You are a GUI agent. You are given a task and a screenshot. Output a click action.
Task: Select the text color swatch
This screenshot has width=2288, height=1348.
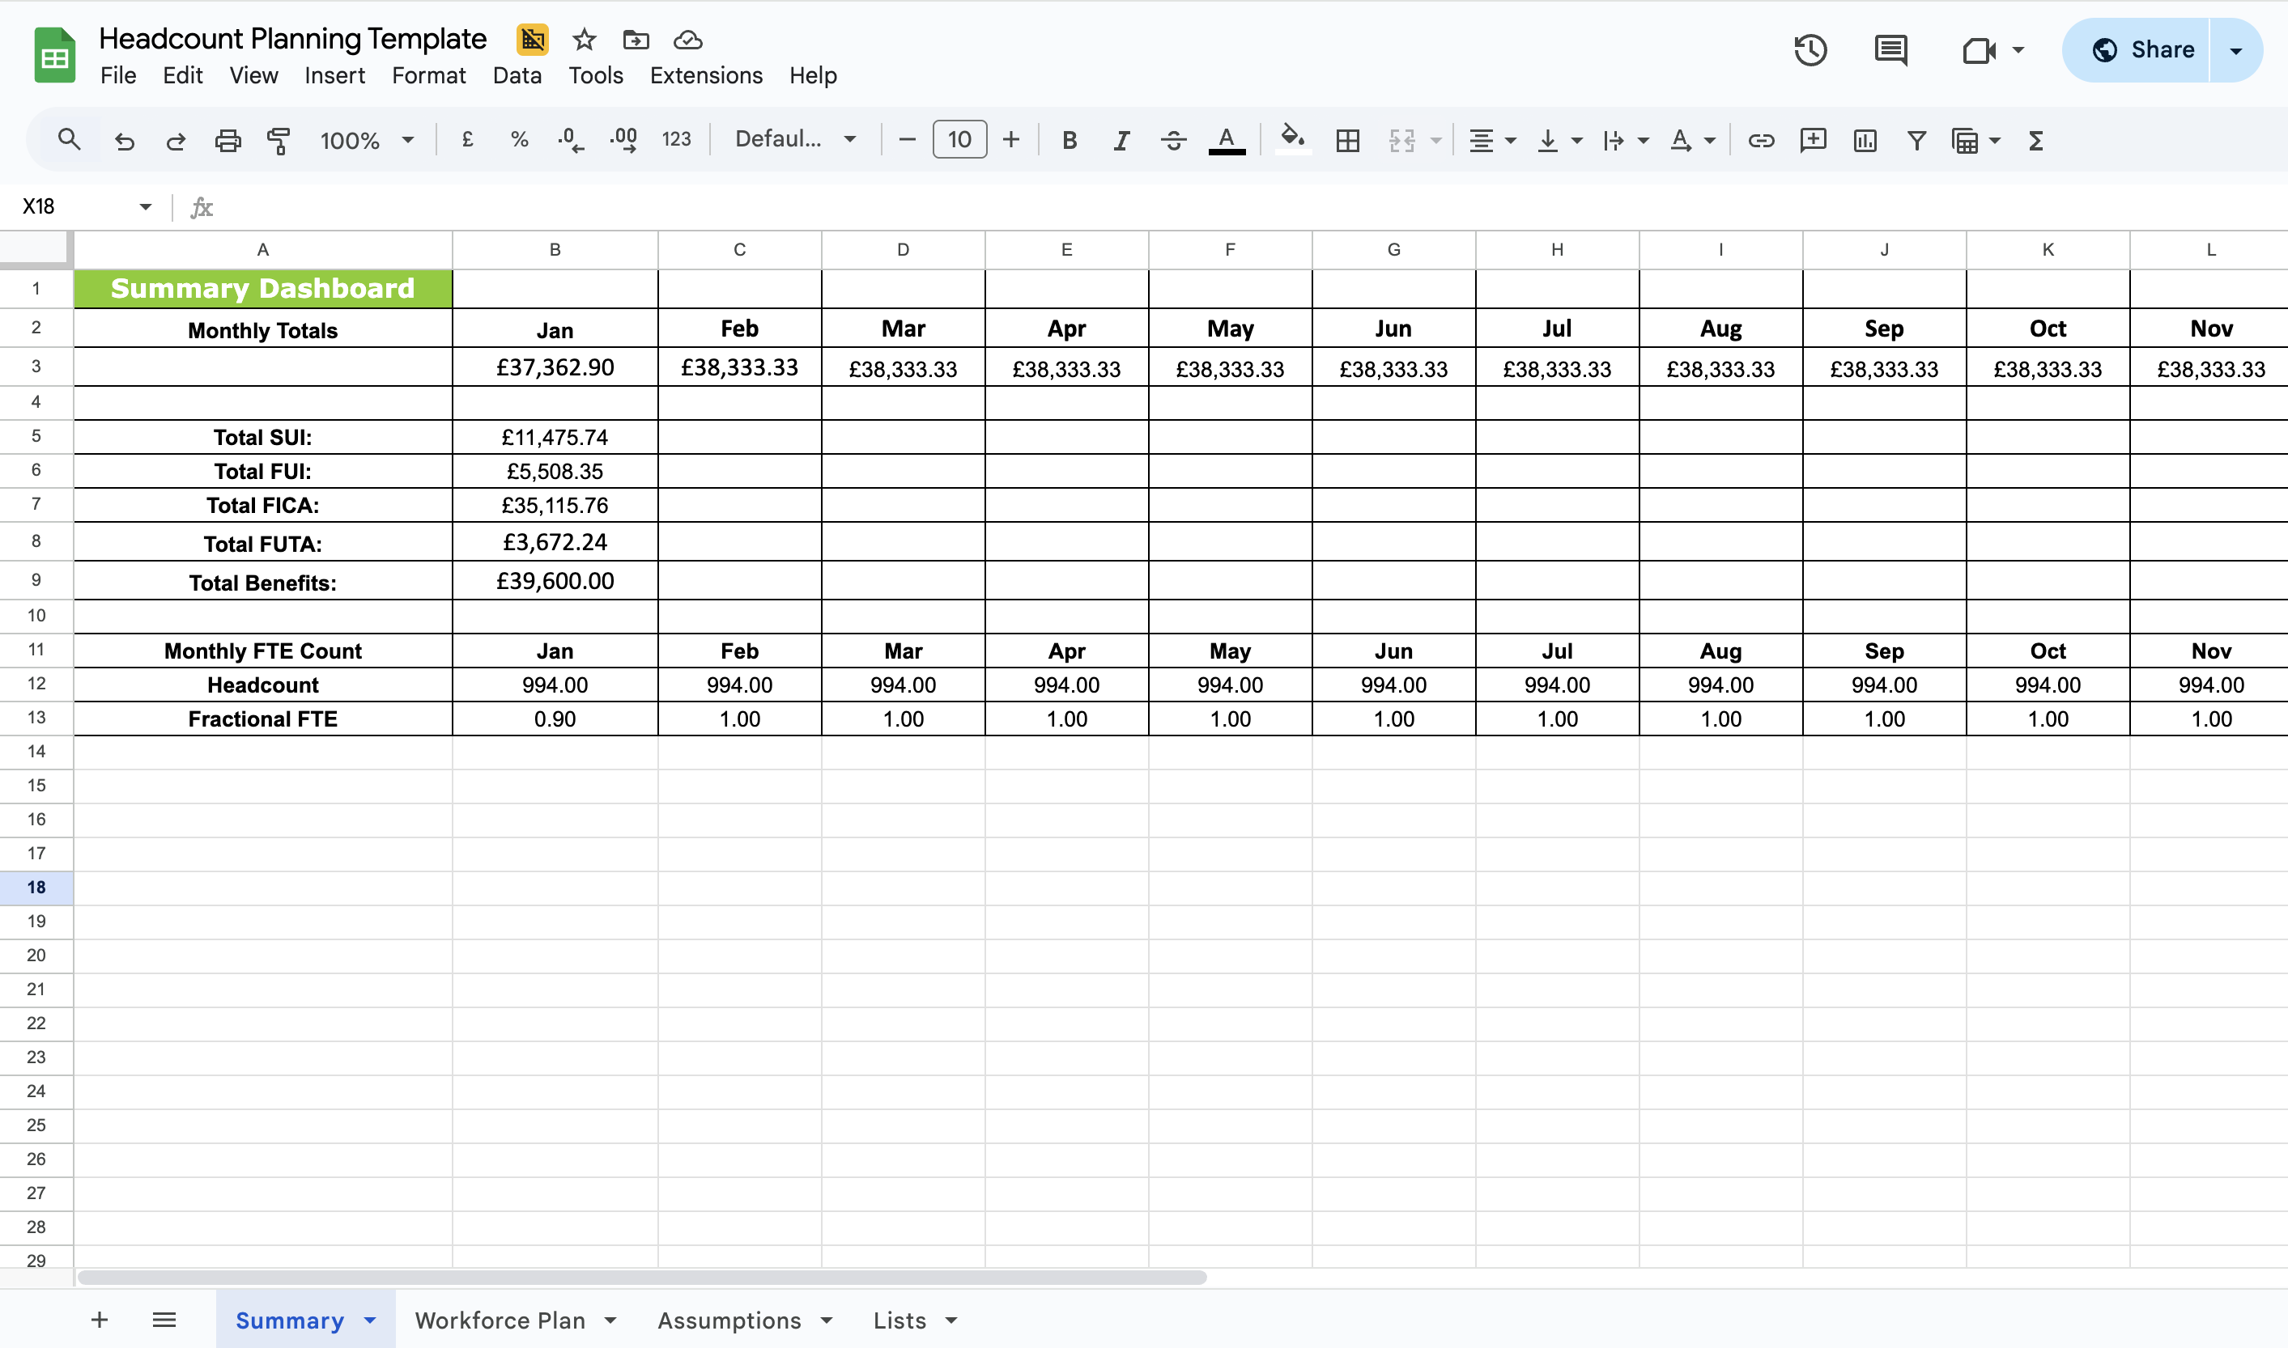(1226, 140)
